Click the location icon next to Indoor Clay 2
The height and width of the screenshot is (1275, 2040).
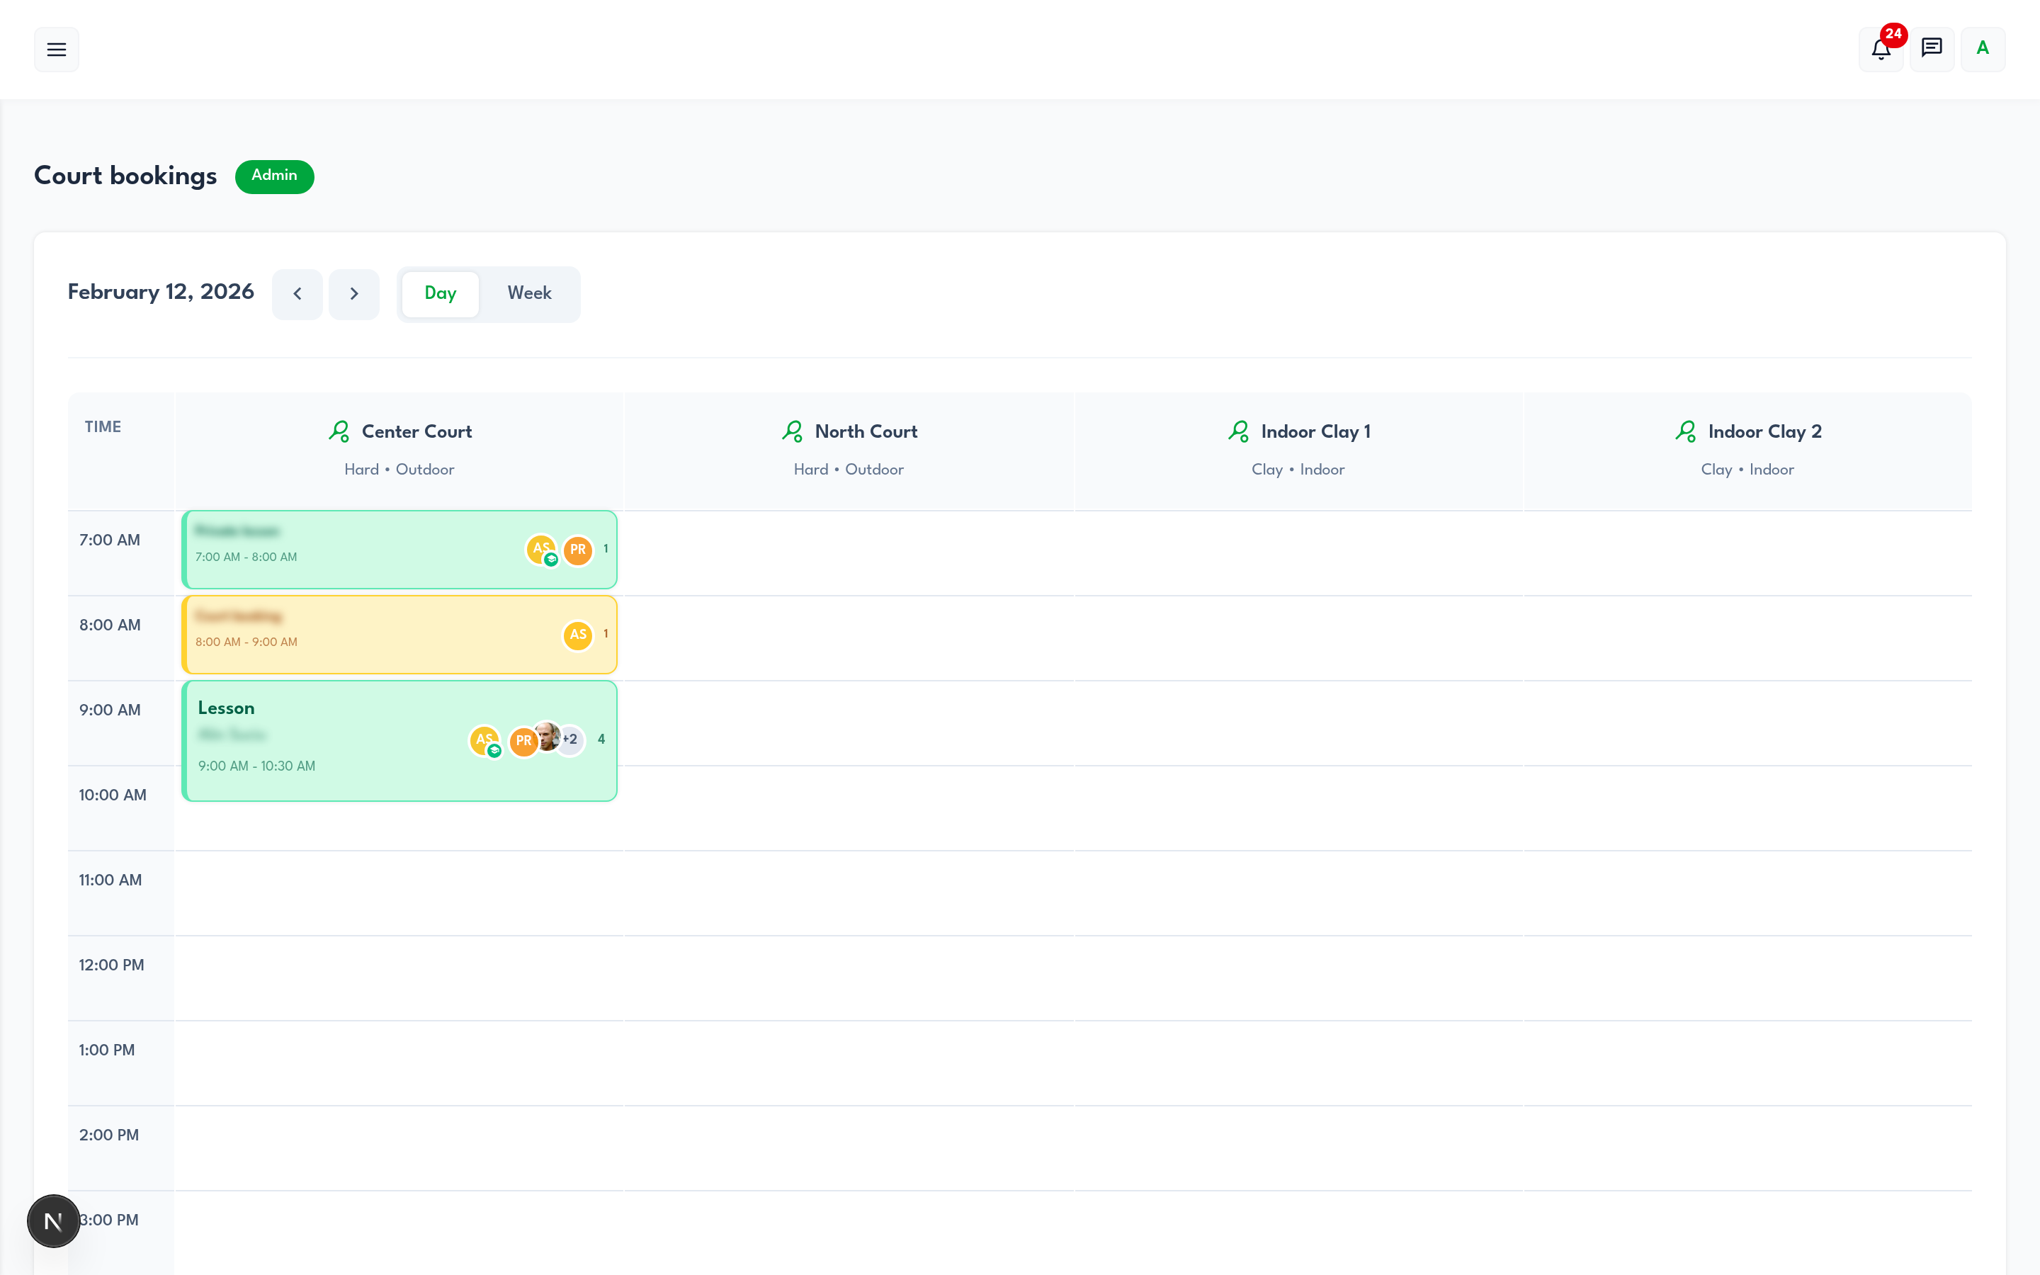(1685, 431)
